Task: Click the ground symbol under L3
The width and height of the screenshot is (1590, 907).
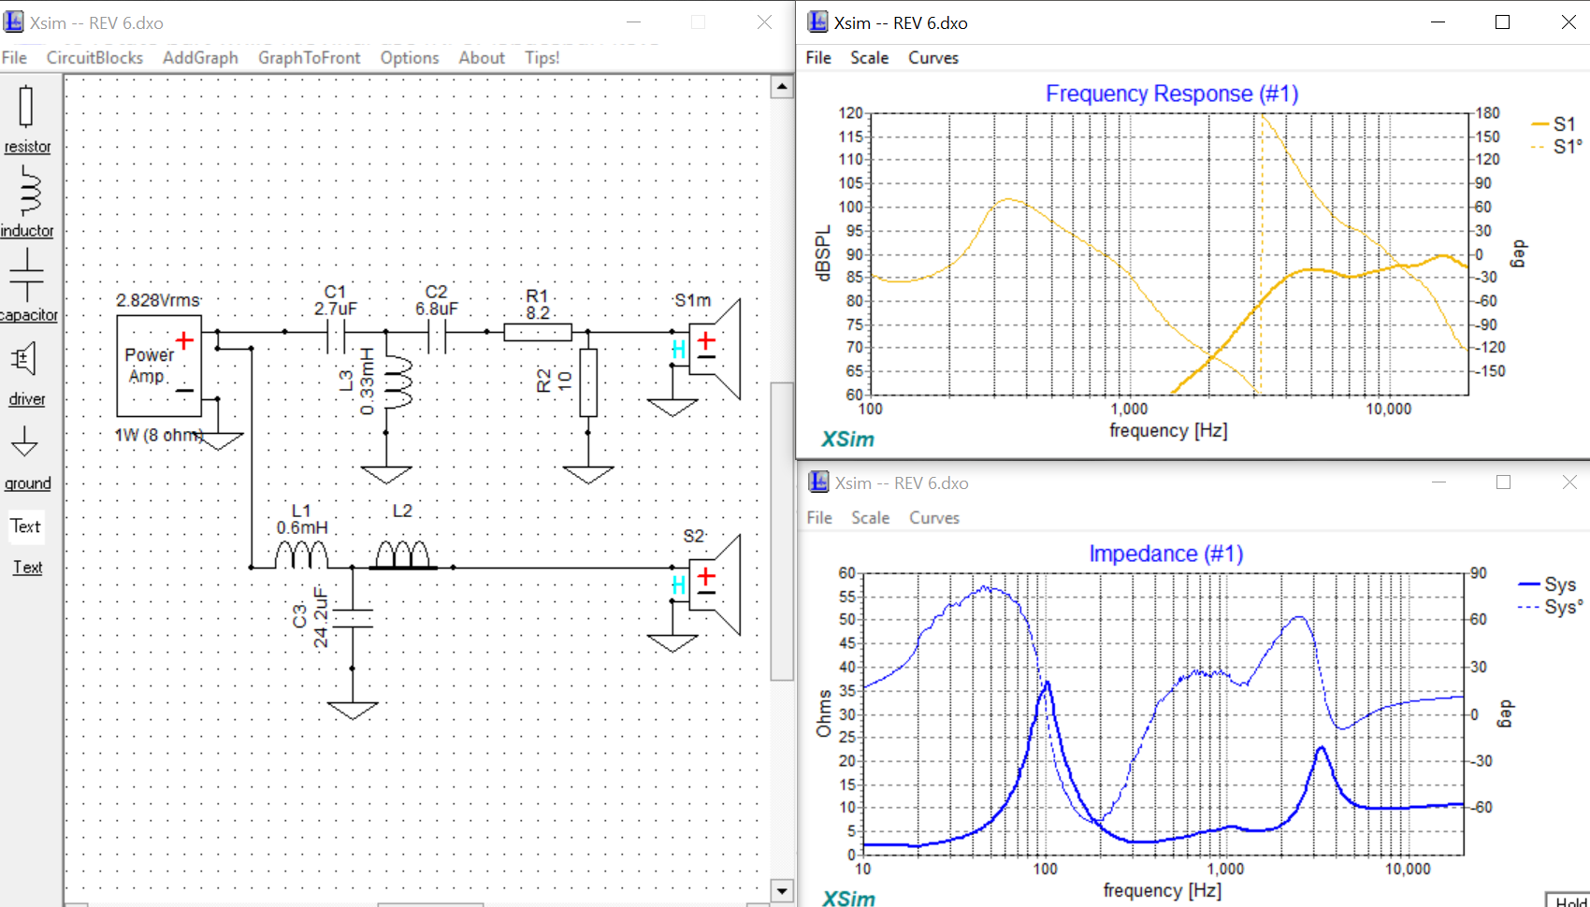Action: pyautogui.click(x=386, y=475)
